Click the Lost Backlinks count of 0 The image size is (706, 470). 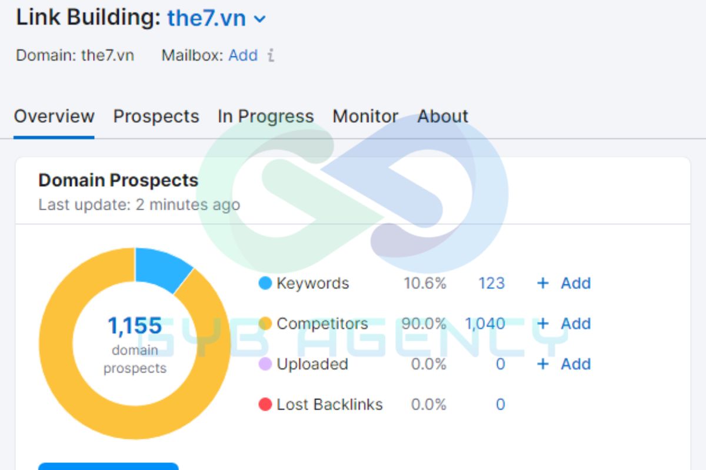click(500, 404)
